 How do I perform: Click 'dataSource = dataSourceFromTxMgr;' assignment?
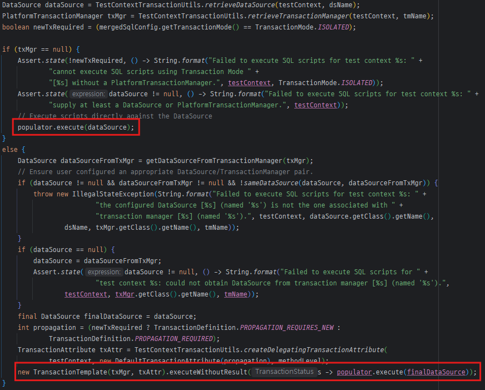click(x=97, y=261)
